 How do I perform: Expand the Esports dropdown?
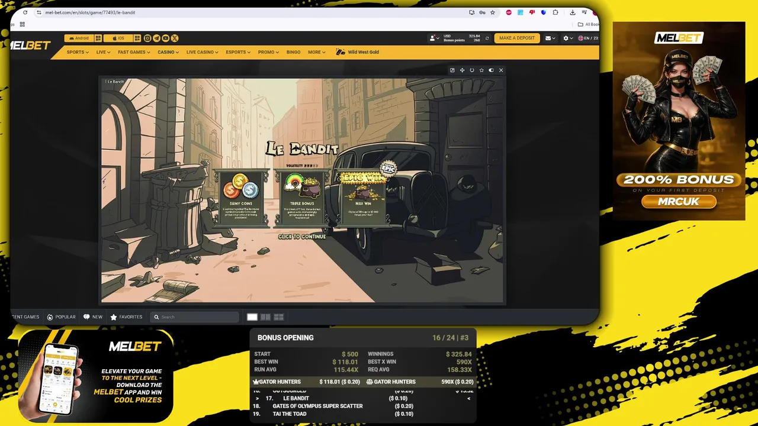[x=238, y=52]
